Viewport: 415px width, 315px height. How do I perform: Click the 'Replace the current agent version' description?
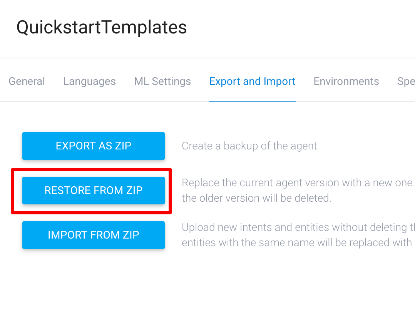pos(298,183)
